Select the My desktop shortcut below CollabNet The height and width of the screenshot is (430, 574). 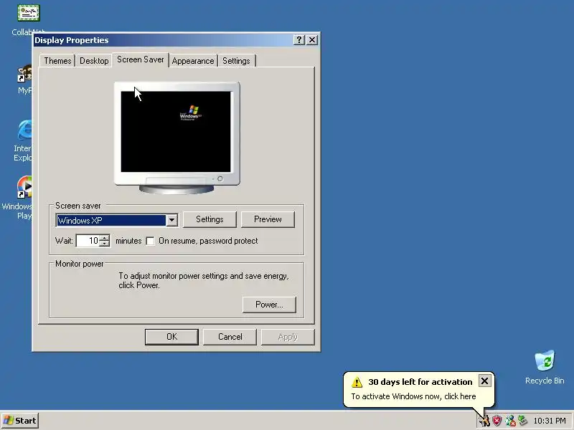[24, 80]
